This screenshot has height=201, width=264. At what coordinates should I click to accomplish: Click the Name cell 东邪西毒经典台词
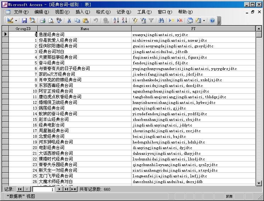(85, 85)
